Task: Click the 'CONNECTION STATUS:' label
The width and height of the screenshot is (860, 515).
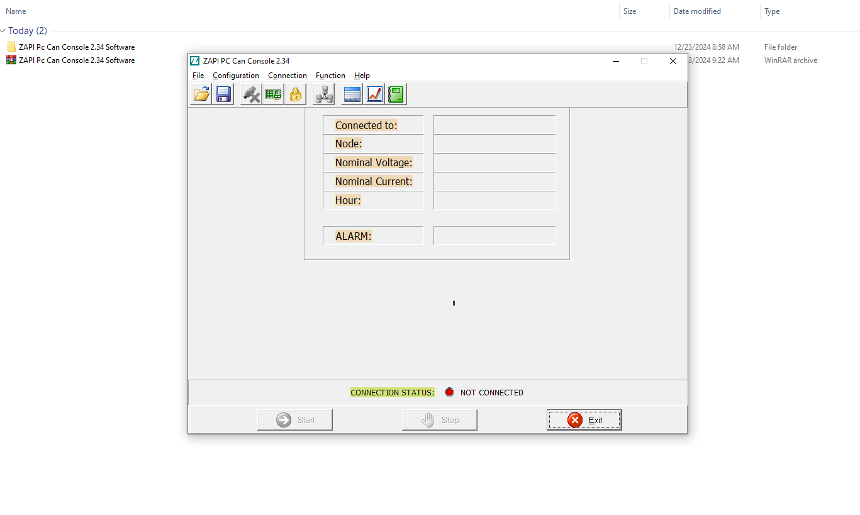Action: (393, 392)
